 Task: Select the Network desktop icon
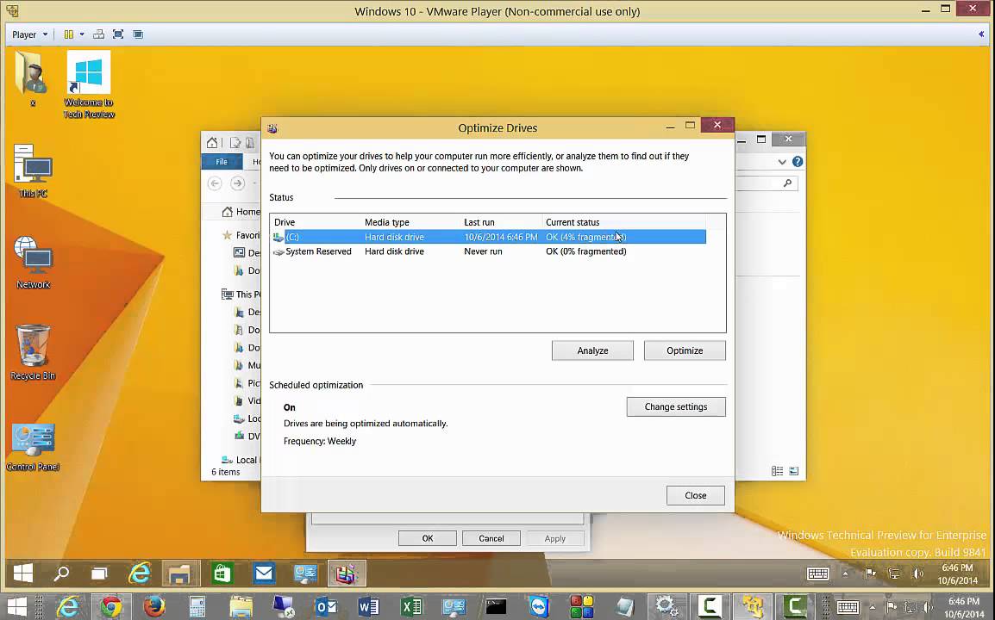point(33,263)
